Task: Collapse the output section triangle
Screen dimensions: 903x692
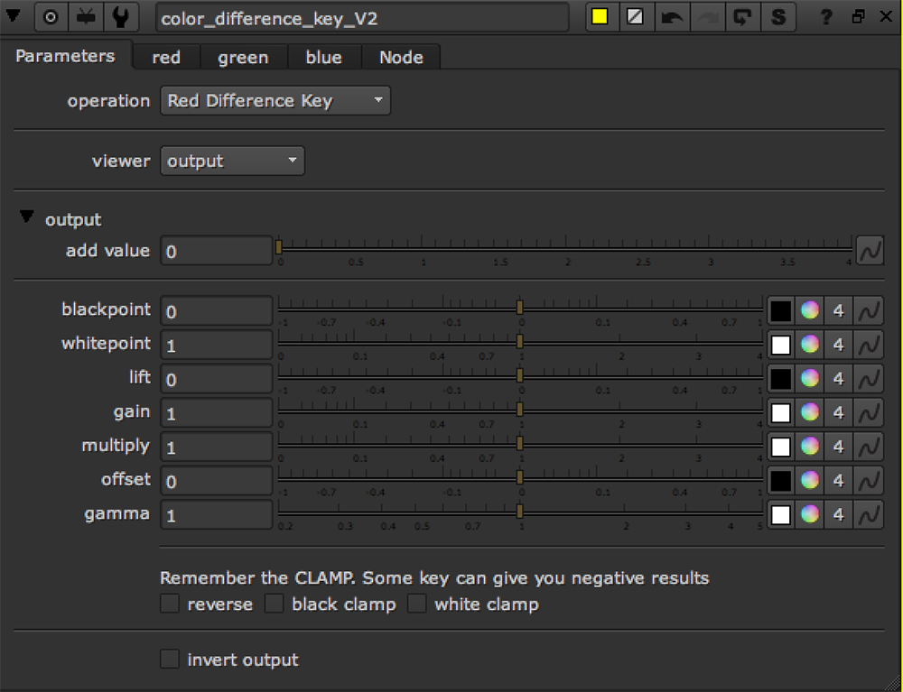Action: pos(27,218)
